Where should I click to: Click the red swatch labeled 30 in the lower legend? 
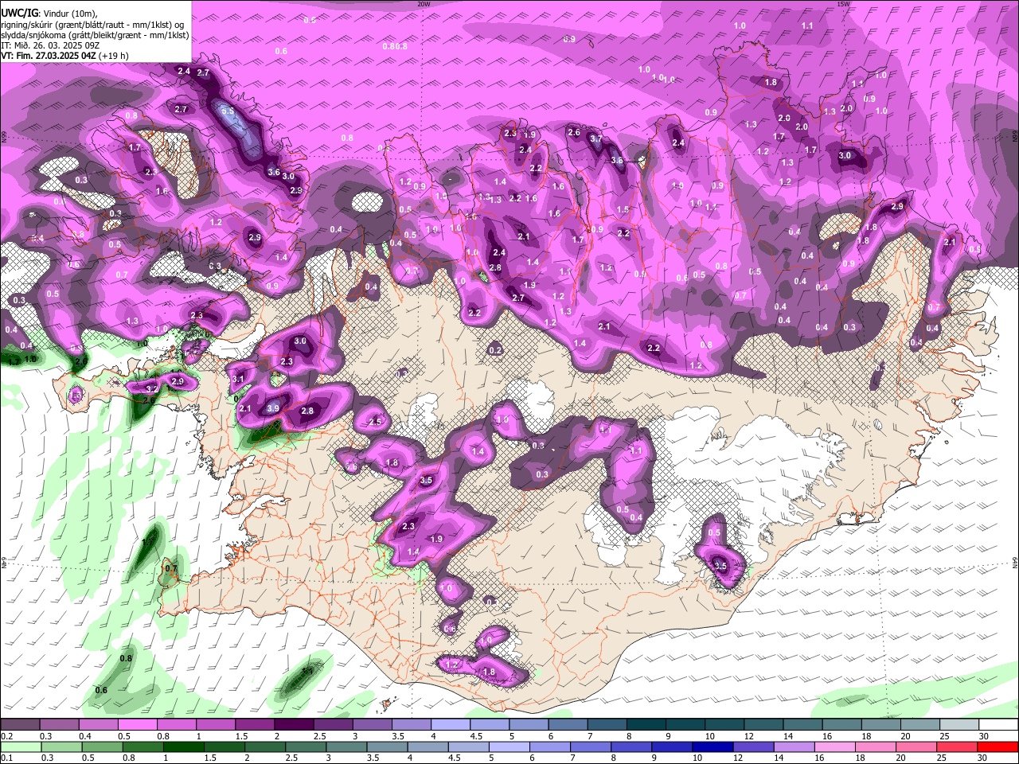[998, 746]
